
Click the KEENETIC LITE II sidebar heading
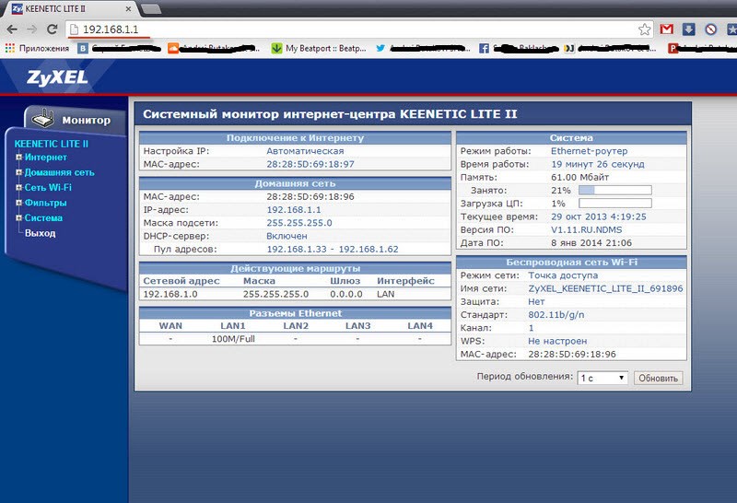click(x=52, y=144)
